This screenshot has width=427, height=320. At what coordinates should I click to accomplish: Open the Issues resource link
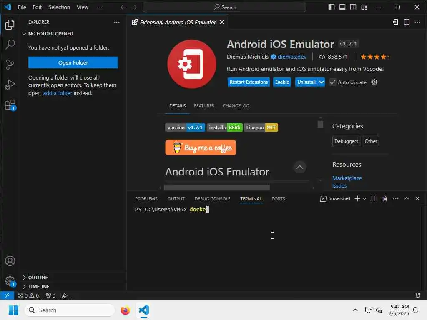(339, 185)
